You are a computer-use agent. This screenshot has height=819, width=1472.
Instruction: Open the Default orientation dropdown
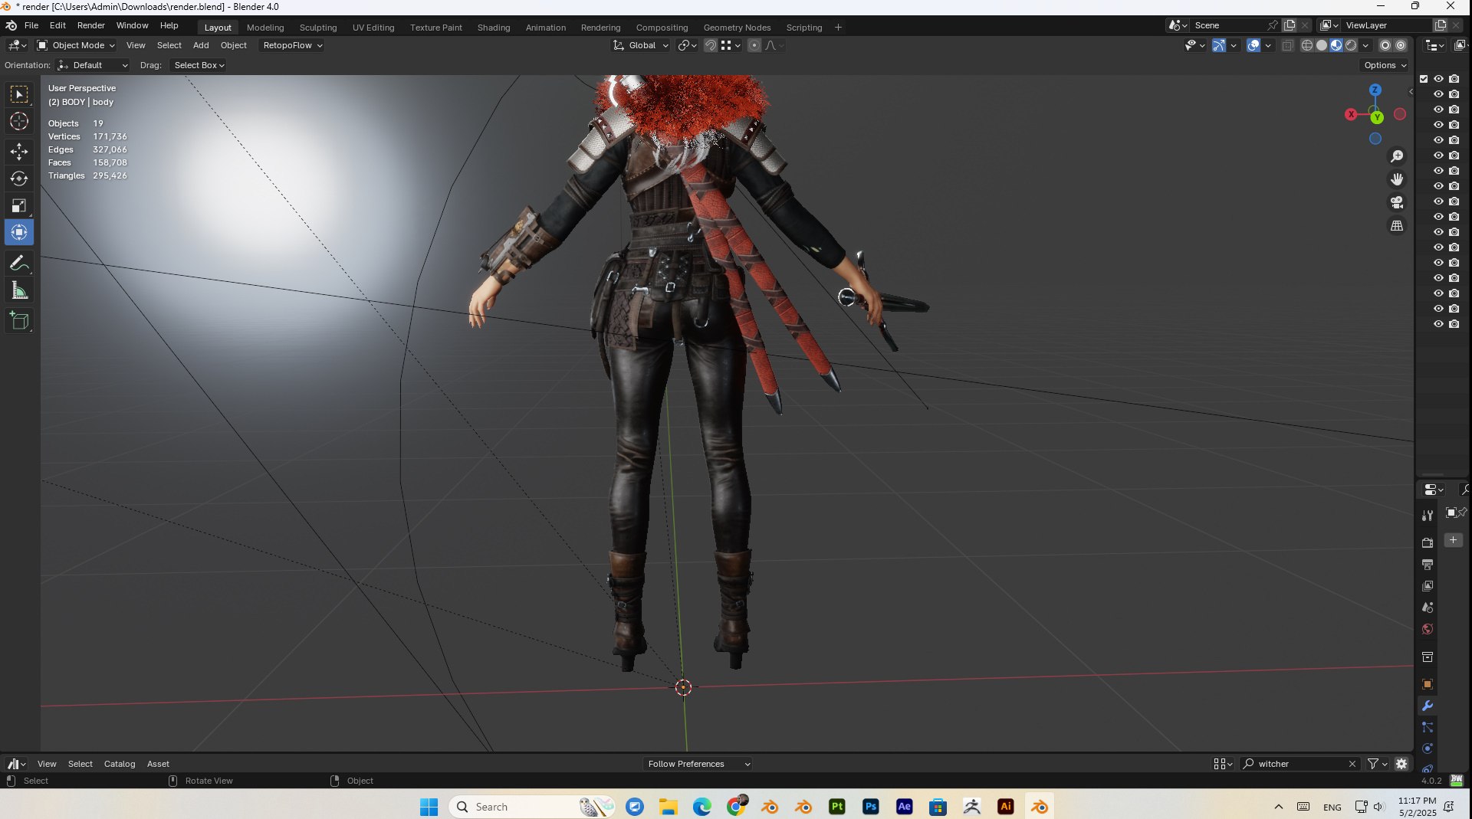point(93,65)
